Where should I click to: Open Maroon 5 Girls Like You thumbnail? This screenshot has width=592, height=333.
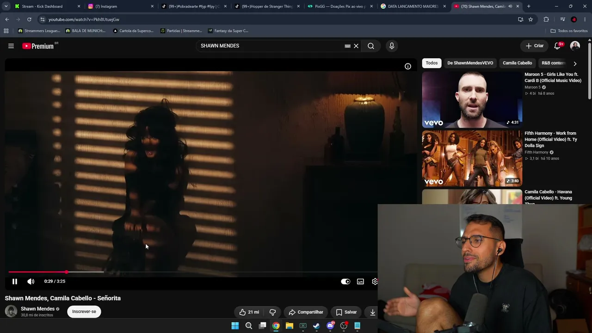[x=472, y=99]
